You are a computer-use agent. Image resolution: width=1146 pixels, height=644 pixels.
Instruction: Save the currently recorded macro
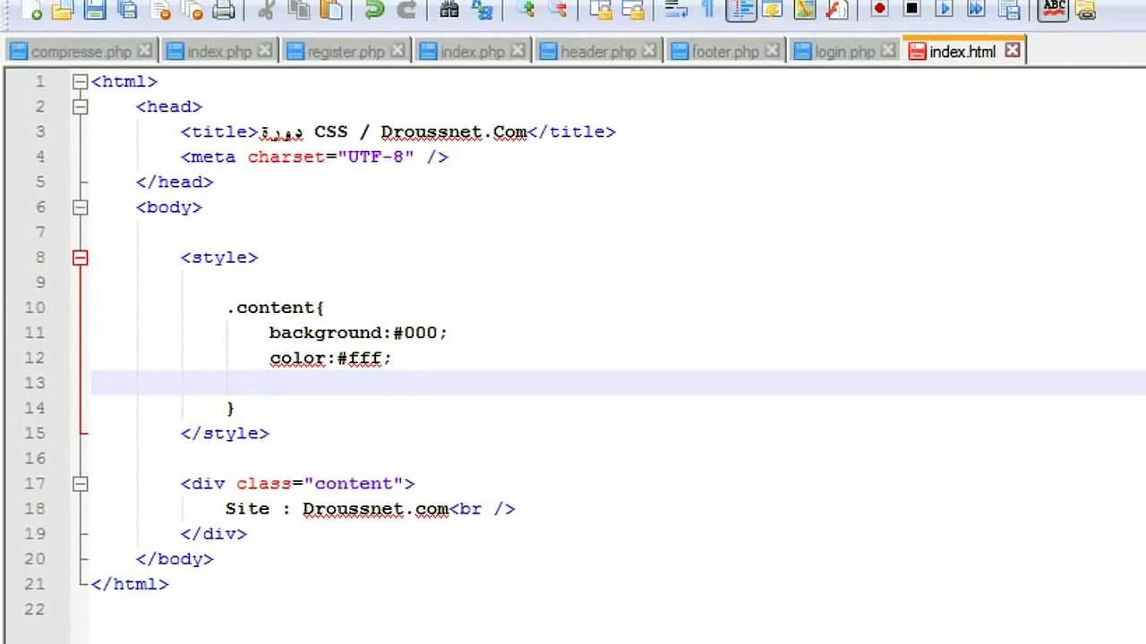tap(1008, 10)
